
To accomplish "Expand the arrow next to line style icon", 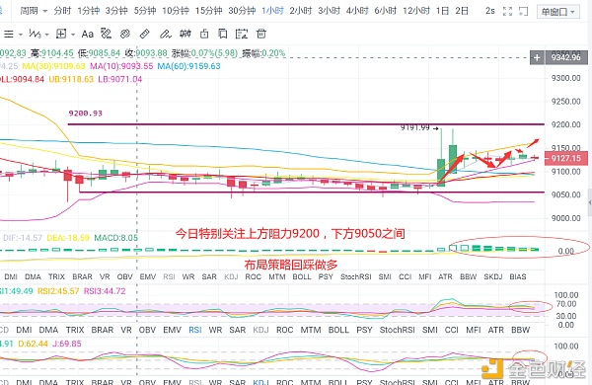I will pos(21,35).
